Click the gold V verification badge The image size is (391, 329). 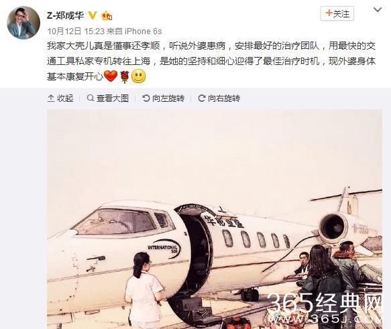coord(93,15)
